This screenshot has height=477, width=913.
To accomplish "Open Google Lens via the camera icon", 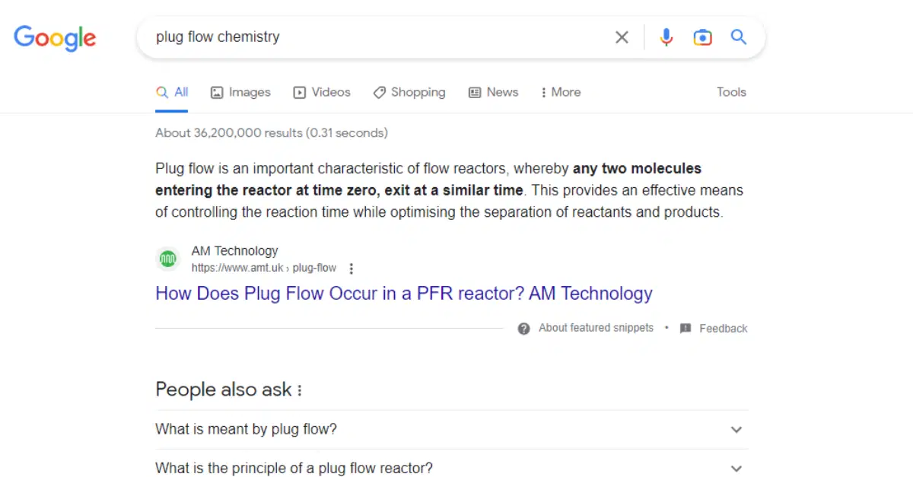I will (x=702, y=37).
